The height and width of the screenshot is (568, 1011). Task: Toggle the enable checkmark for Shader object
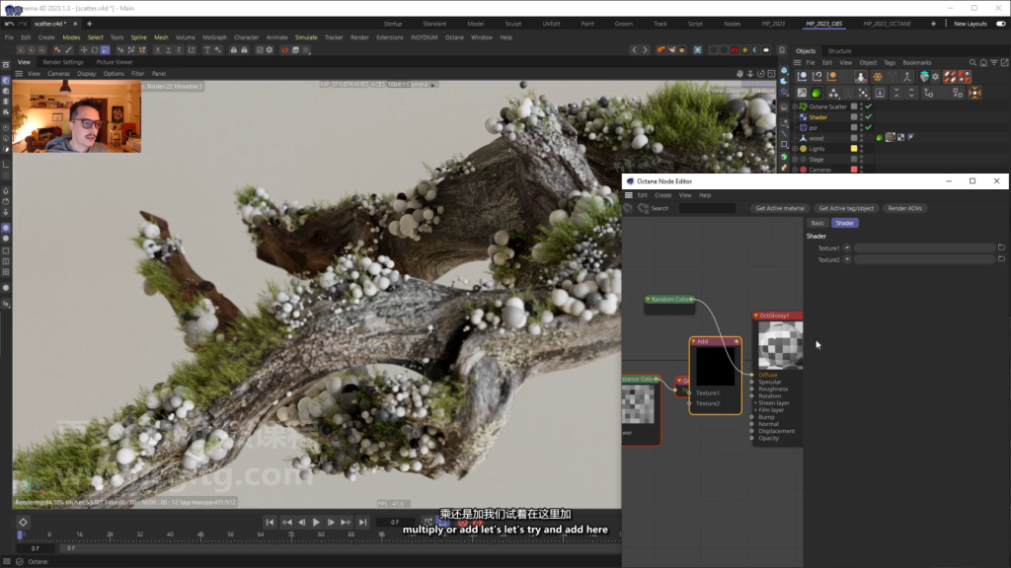[x=869, y=116]
